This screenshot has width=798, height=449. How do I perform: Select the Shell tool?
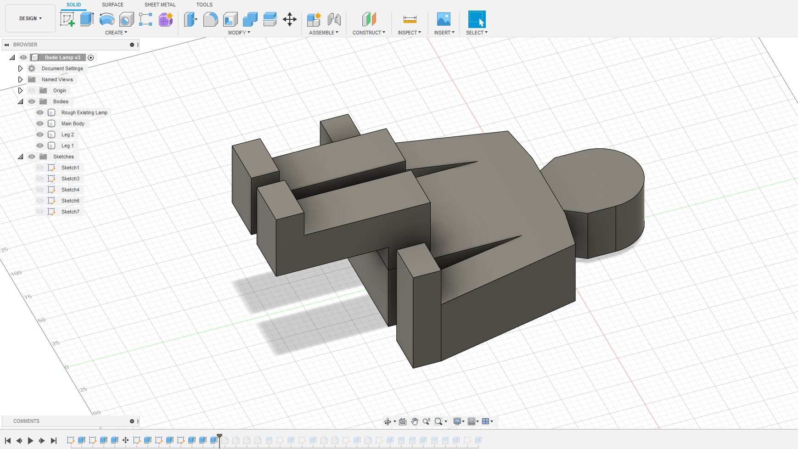[x=230, y=19]
